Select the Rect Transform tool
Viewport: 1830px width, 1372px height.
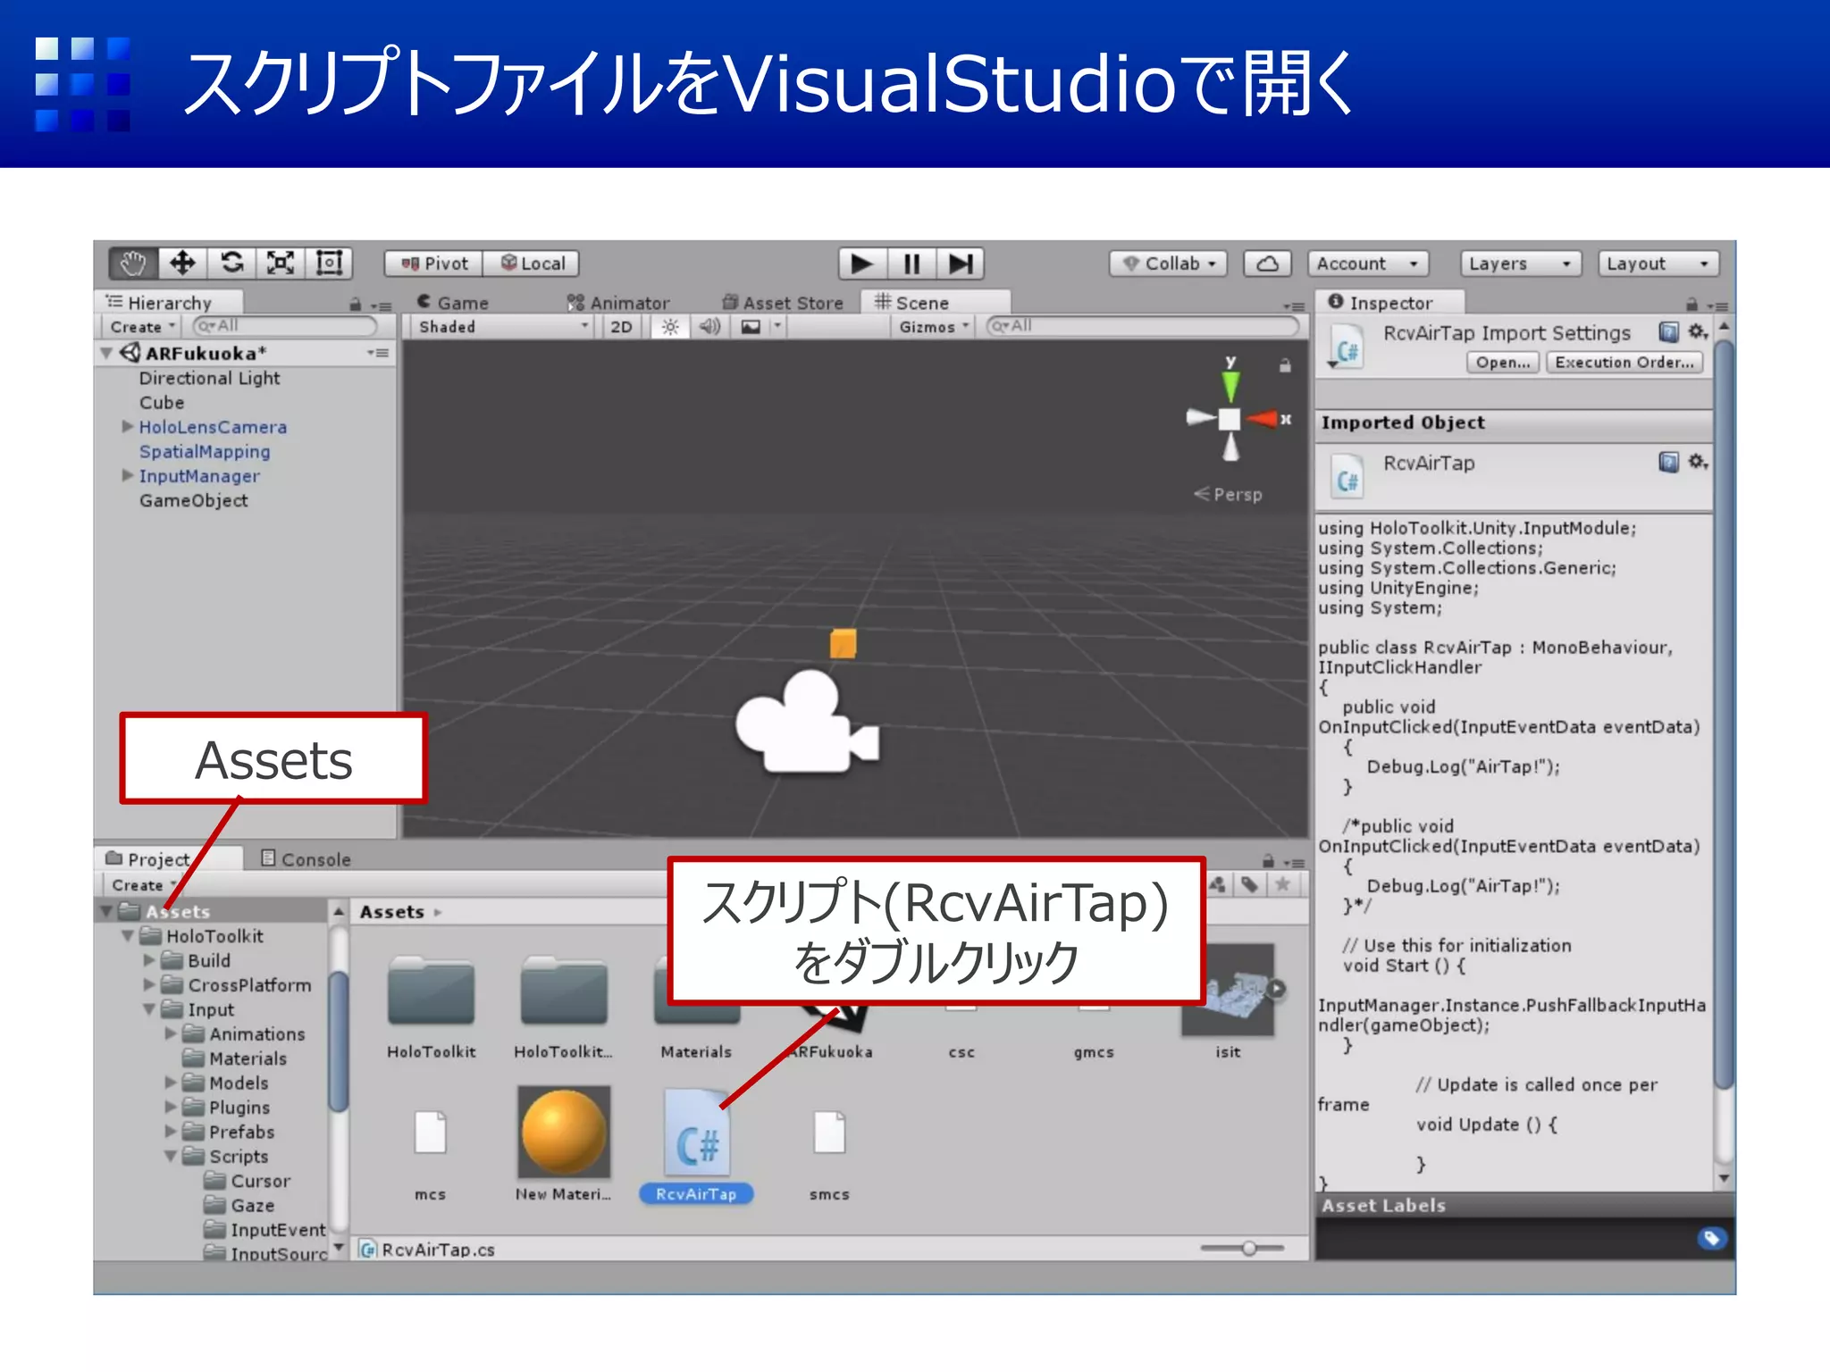329,263
